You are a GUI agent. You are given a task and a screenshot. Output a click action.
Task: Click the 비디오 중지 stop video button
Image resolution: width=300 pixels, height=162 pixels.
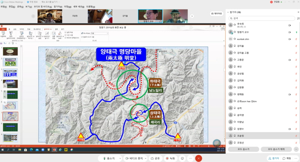click(x=133, y=158)
